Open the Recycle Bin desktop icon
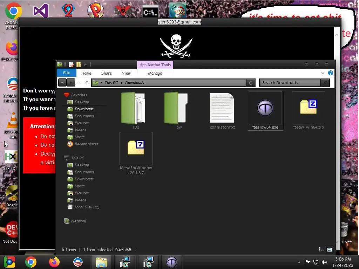The image size is (359, 269). (344, 229)
